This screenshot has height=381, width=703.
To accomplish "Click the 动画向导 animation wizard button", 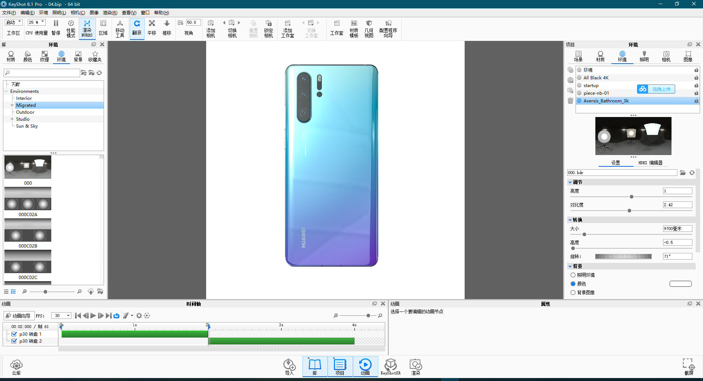I will pyautogui.click(x=19, y=316).
